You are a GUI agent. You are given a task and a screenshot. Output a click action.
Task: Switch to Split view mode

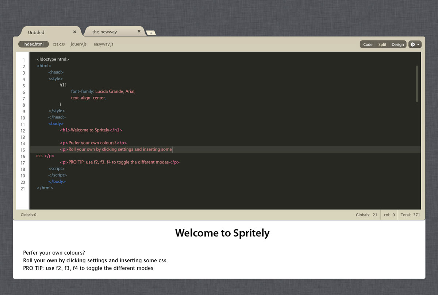point(382,44)
